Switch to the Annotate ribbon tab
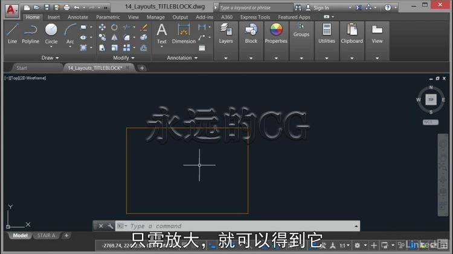 point(78,17)
